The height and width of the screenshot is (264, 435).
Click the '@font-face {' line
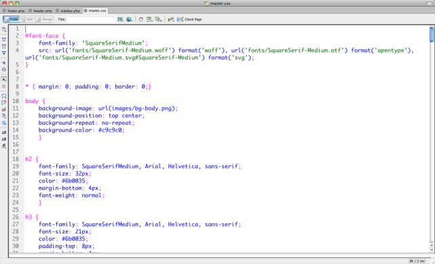45,36
